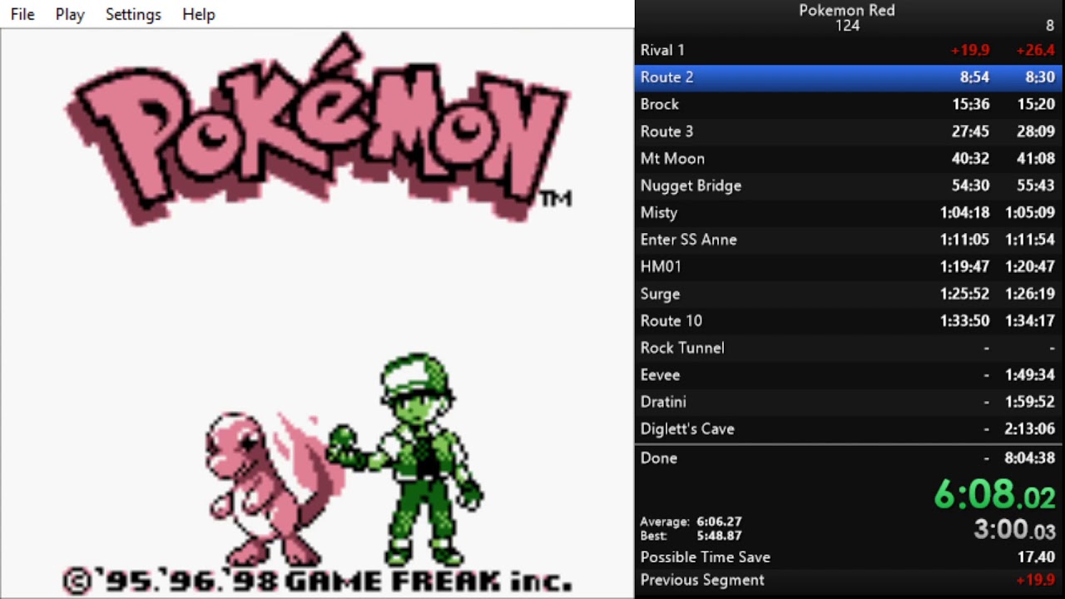Click HM01 time 1:19:47
This screenshot has width=1065, height=599.
[965, 266]
